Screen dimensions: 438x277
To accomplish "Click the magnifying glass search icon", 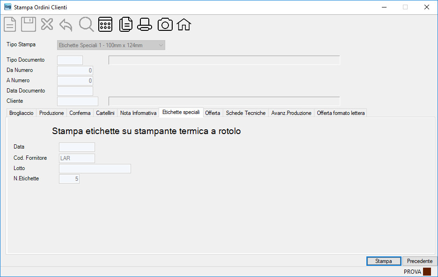I will tap(86, 24).
